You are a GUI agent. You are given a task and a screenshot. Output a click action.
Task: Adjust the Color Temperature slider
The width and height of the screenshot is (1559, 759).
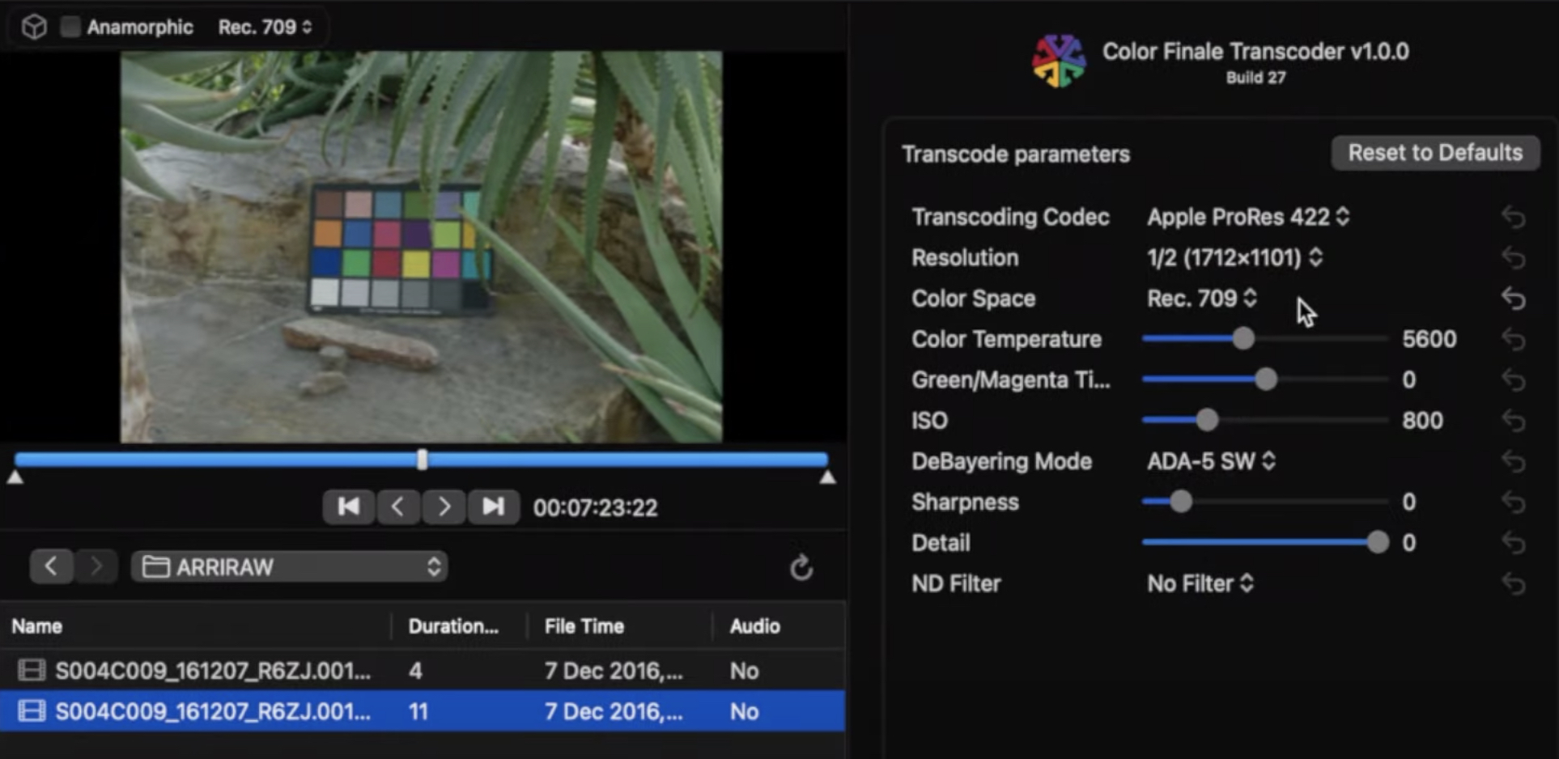click(1244, 338)
